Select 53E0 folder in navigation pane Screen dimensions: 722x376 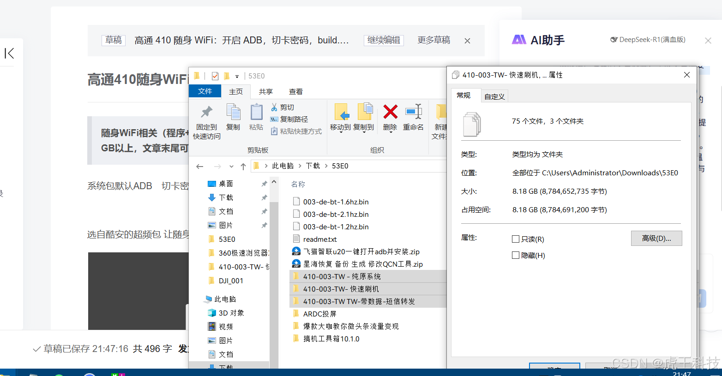tap(227, 239)
